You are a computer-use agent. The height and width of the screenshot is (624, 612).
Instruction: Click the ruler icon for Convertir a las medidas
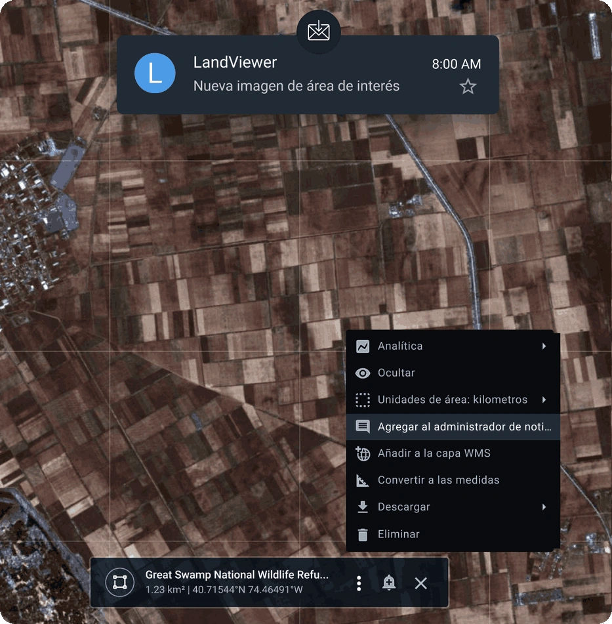point(363,480)
